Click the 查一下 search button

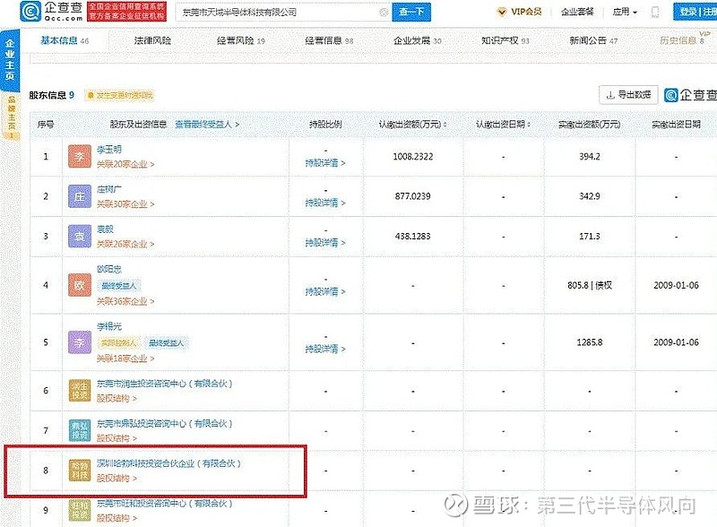tap(411, 12)
